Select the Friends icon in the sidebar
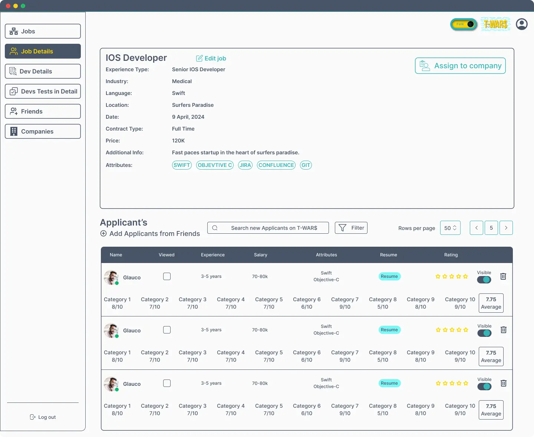Screen dimensions: 534x437 click(x=14, y=111)
